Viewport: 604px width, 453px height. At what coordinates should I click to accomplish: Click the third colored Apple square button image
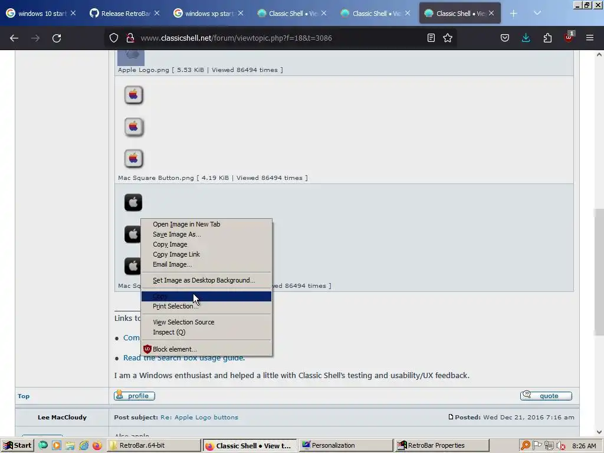(x=134, y=158)
